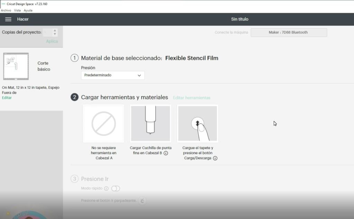Expand the Presión Predeterminado dropdown

click(x=113, y=75)
